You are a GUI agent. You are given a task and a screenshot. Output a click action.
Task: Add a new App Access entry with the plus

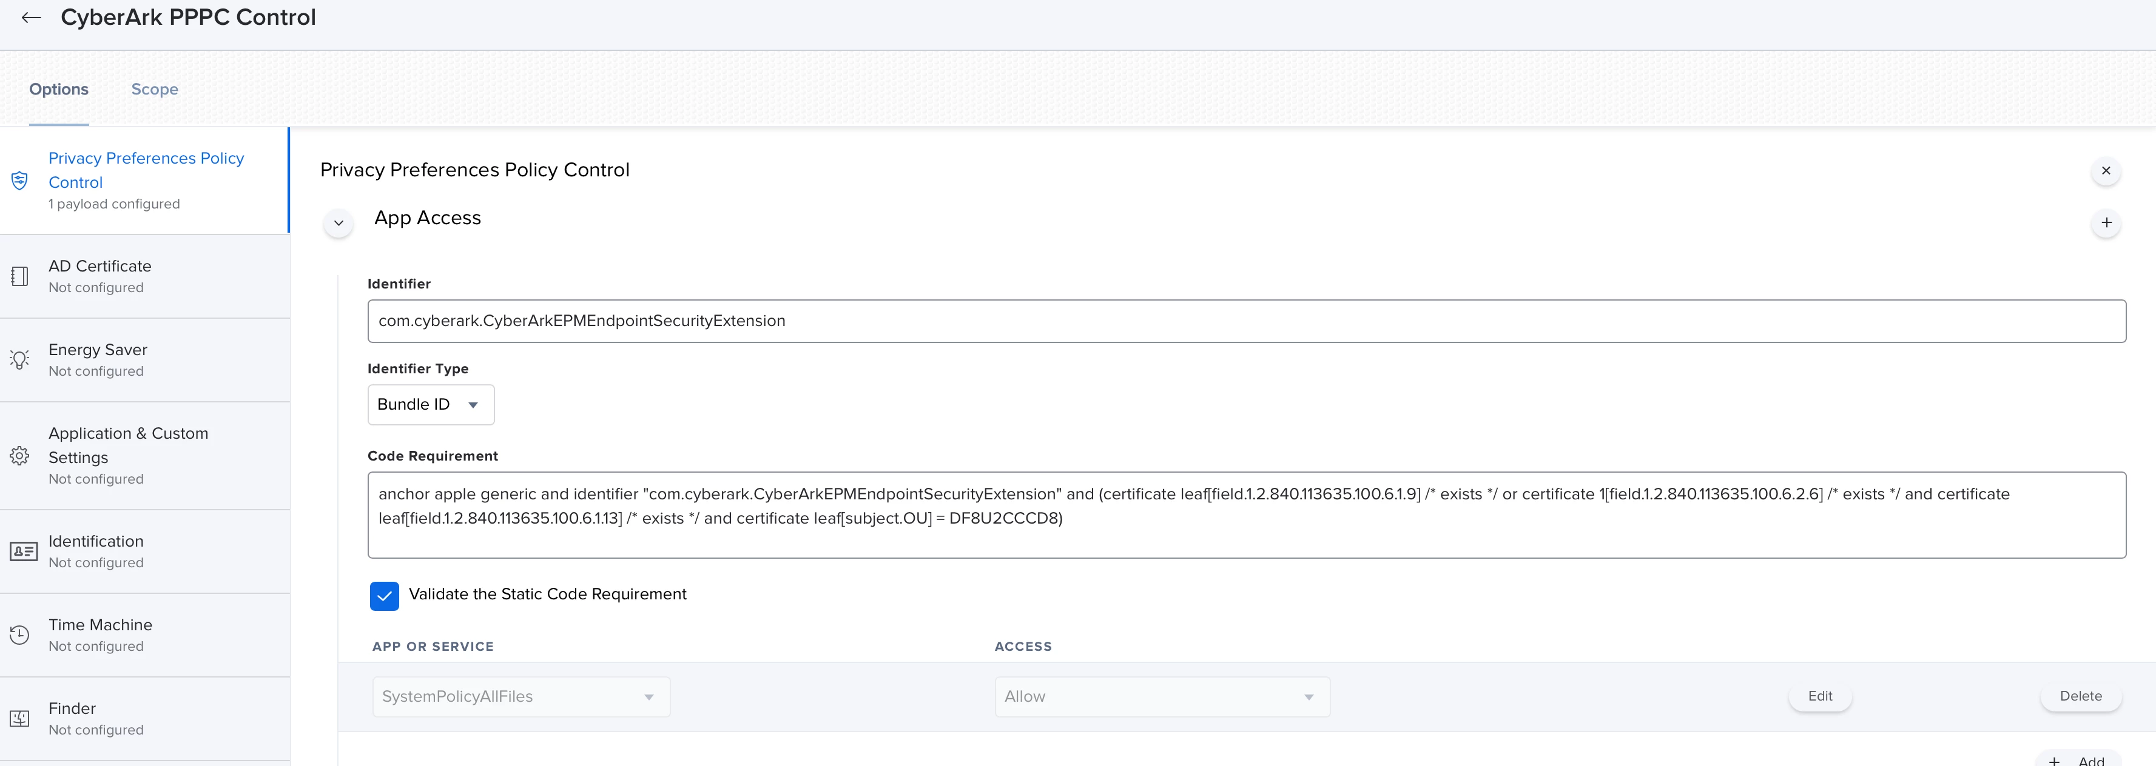2107,222
